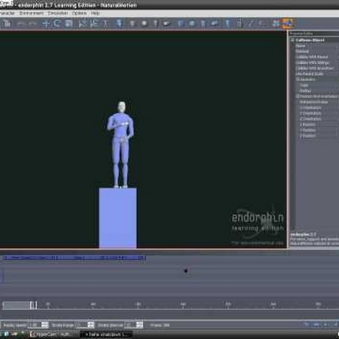Collapse the Collision Object section
Viewport: 339px width, 339px height.
[292, 40]
